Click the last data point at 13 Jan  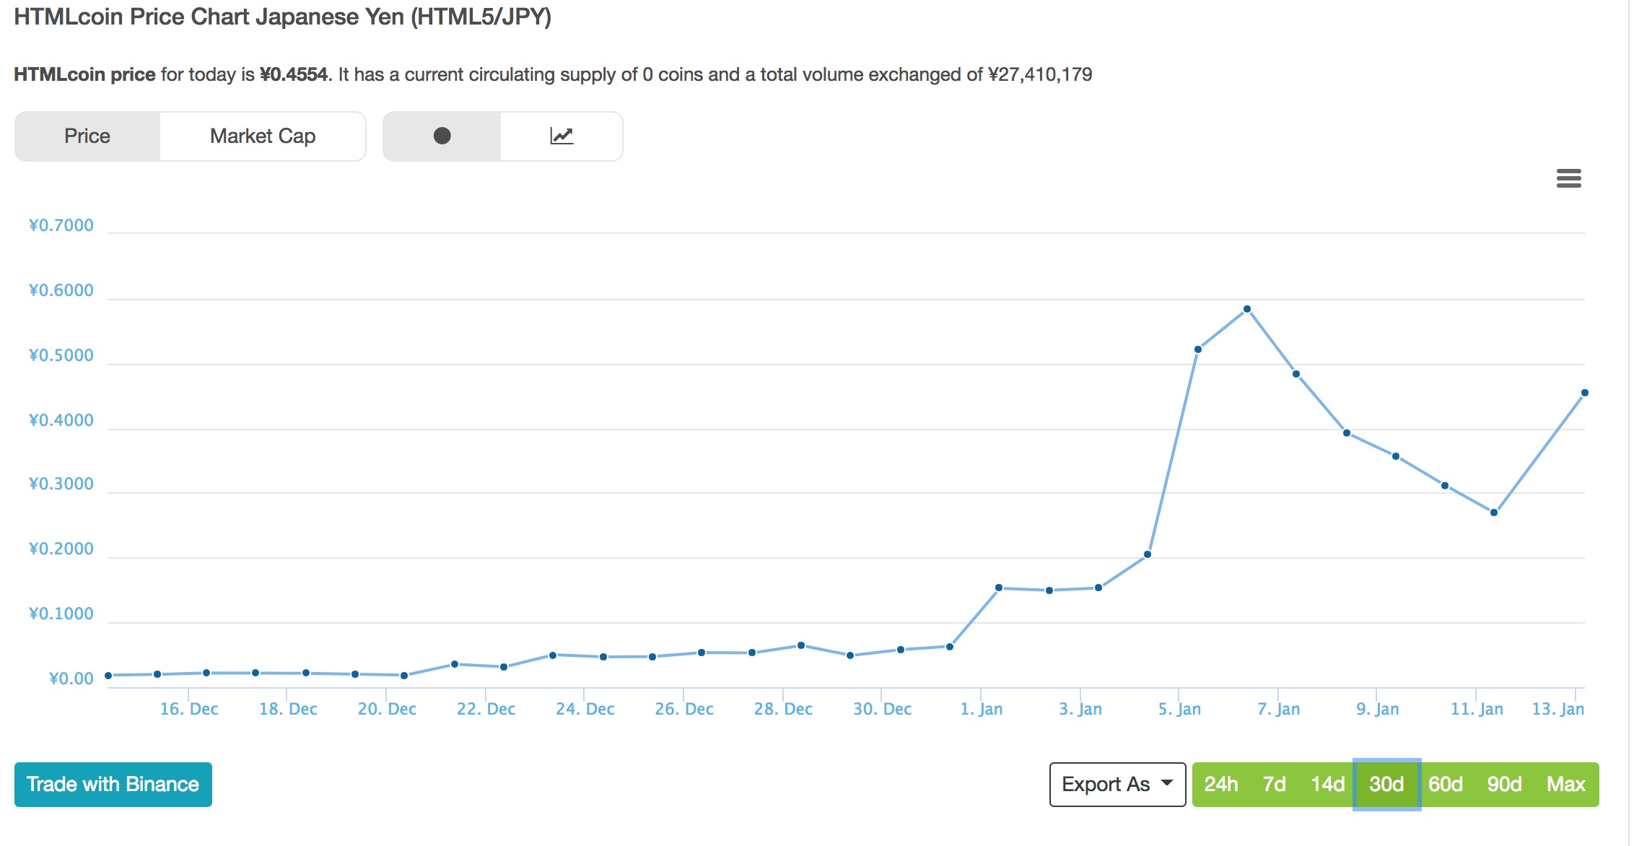[x=1584, y=393]
